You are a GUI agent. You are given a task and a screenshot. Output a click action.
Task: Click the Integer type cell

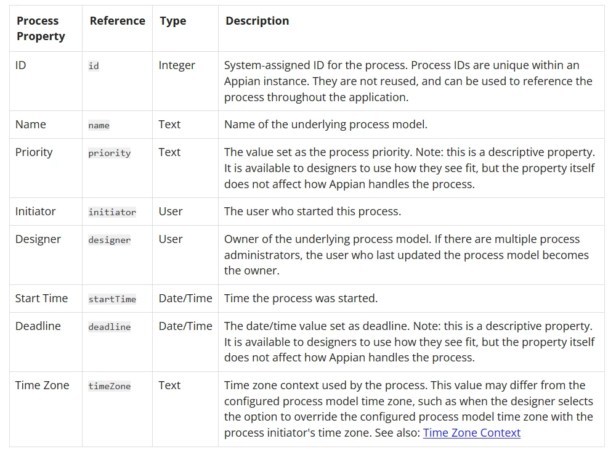coord(177,65)
